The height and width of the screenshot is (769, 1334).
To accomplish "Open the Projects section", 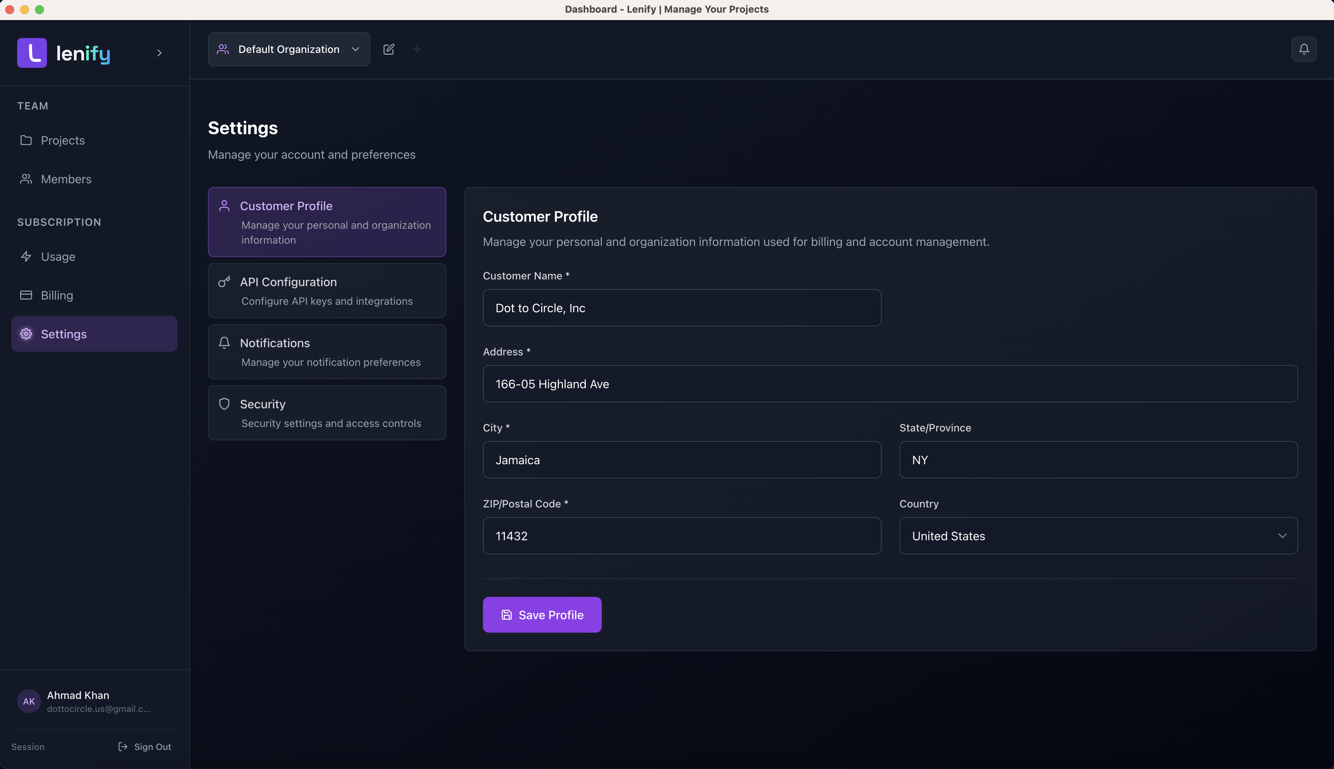I will coord(62,140).
